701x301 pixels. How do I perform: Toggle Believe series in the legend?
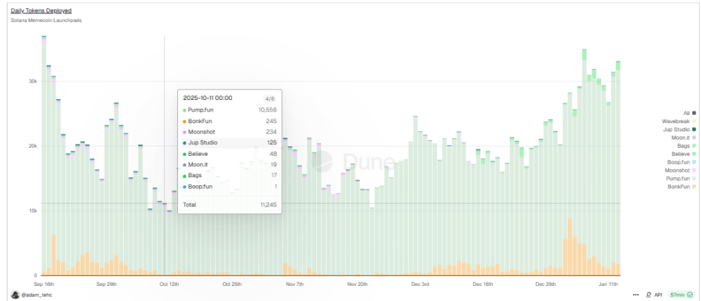(682, 153)
